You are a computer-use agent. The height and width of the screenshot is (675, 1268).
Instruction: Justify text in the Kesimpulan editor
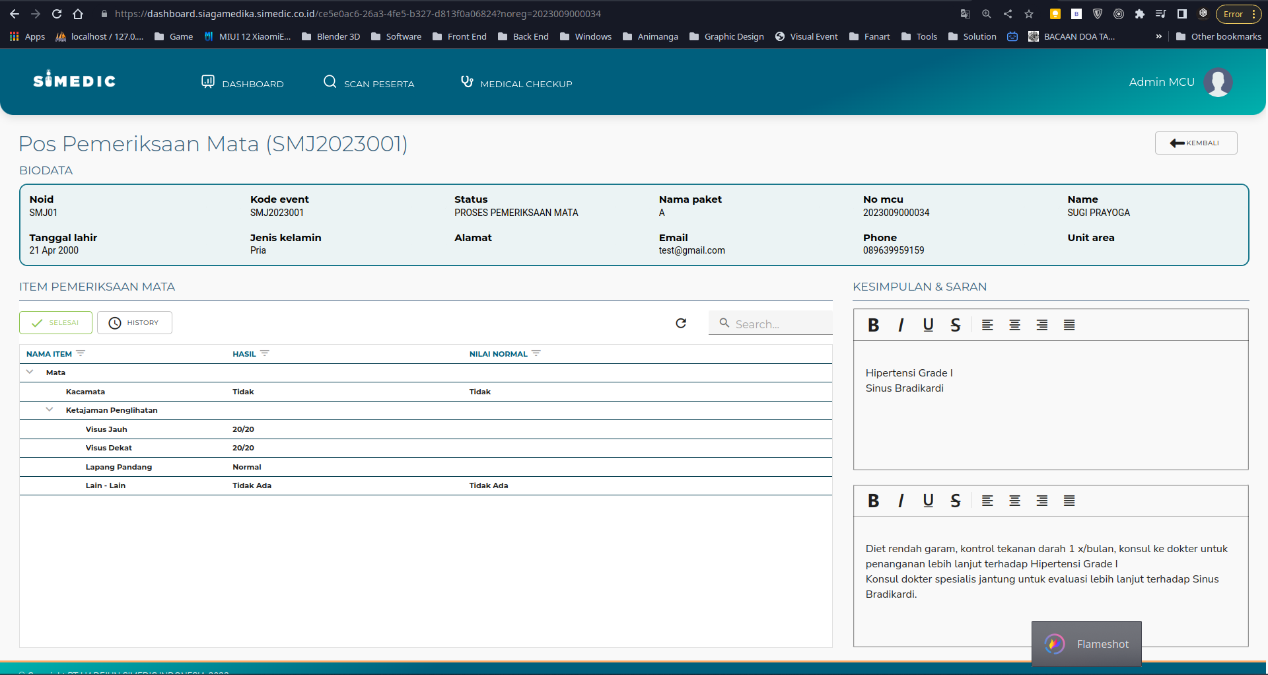point(1069,325)
